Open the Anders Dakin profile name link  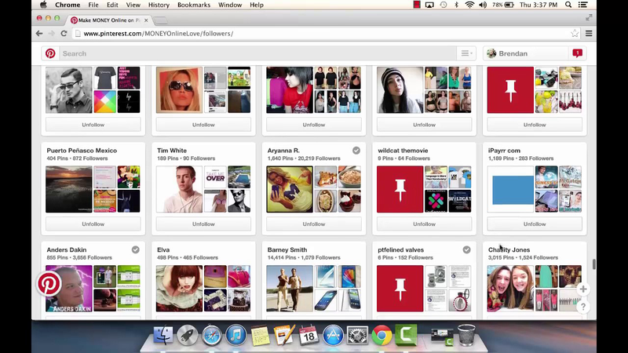pyautogui.click(x=66, y=249)
